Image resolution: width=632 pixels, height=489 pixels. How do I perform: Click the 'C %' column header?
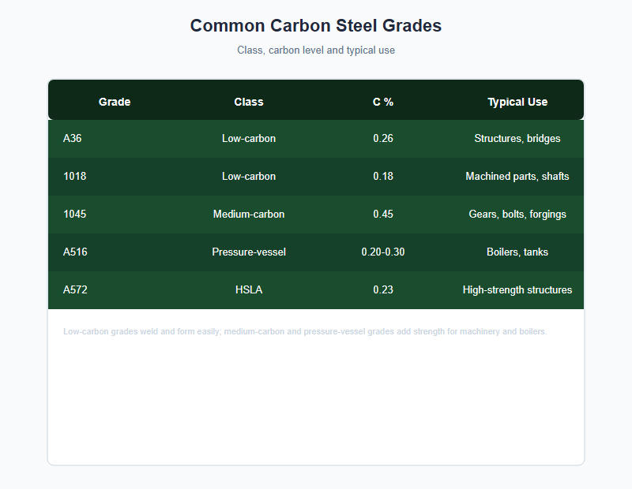tap(383, 102)
